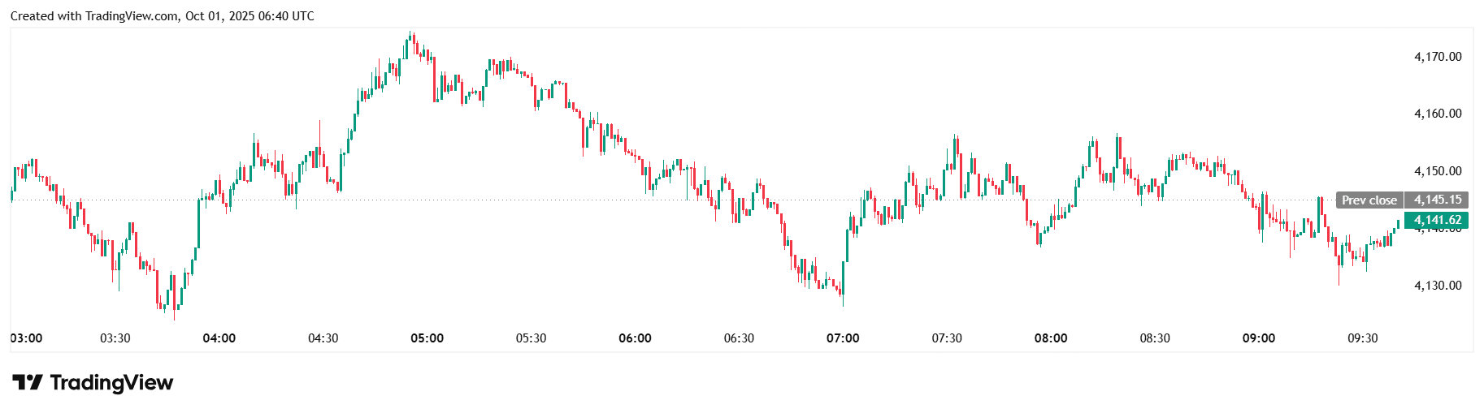Click the gray Prev close label

(1369, 200)
